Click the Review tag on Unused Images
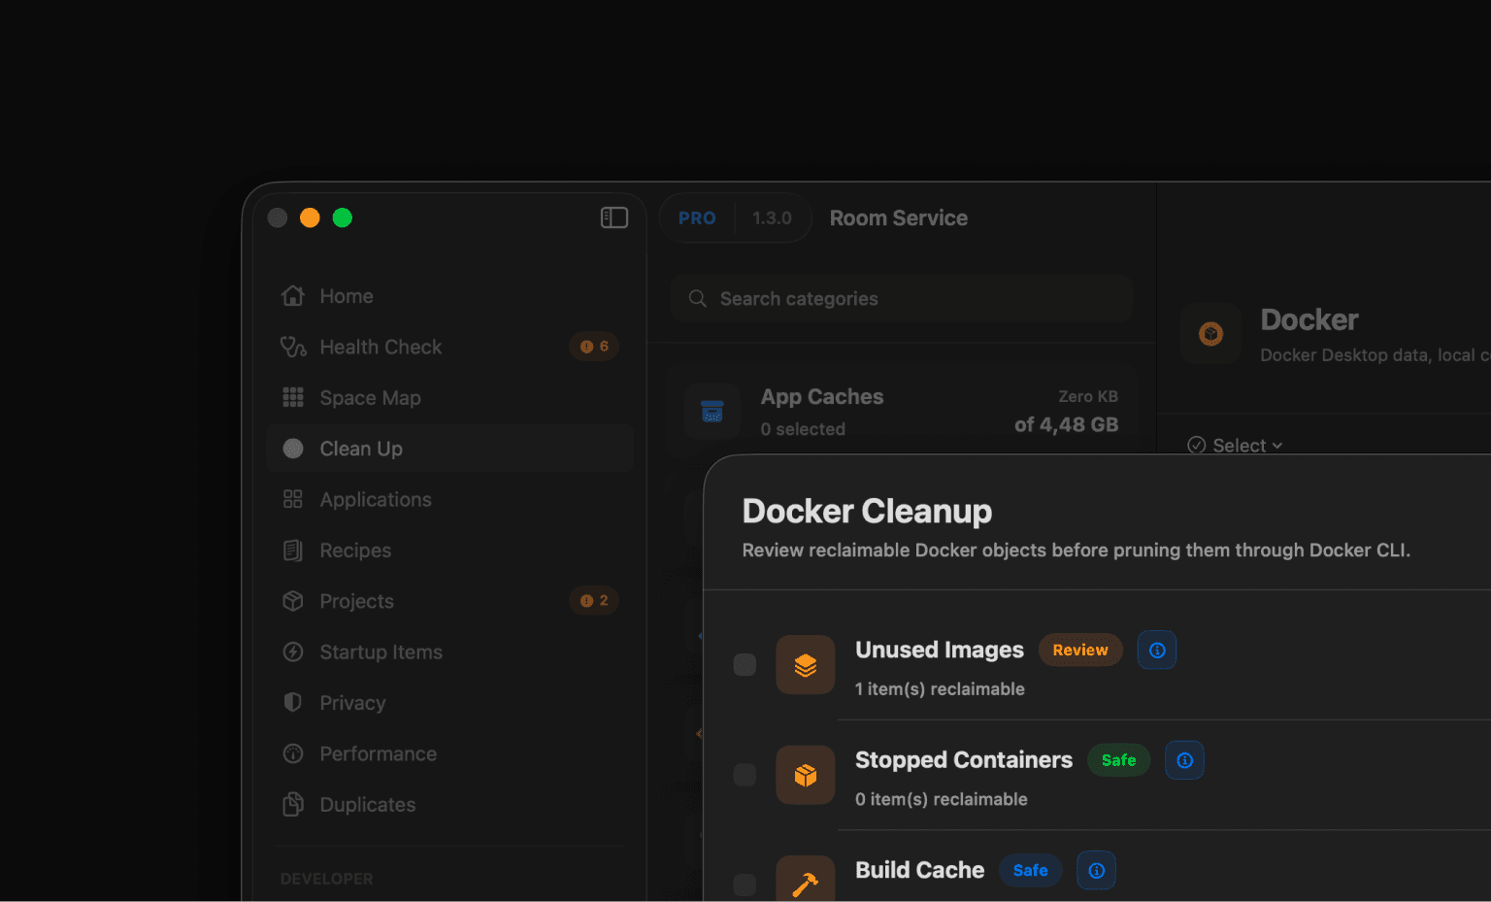1491x902 pixels. click(x=1080, y=651)
